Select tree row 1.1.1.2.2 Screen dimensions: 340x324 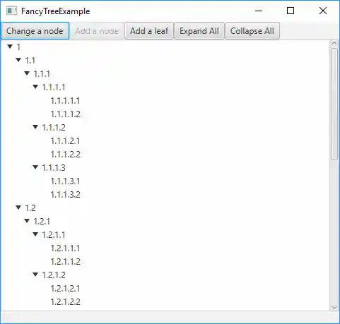[x=165, y=155]
